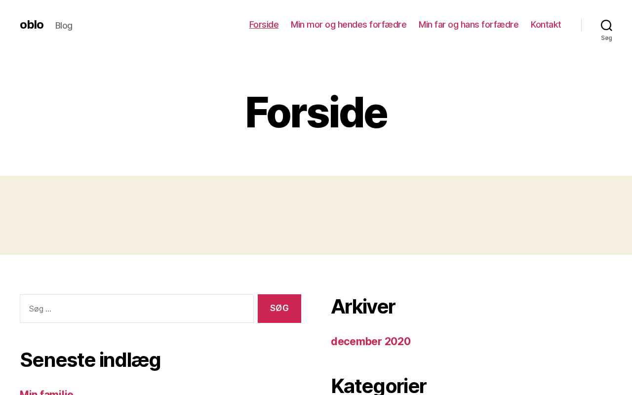Open Min far og hans forfædre page

469,25
